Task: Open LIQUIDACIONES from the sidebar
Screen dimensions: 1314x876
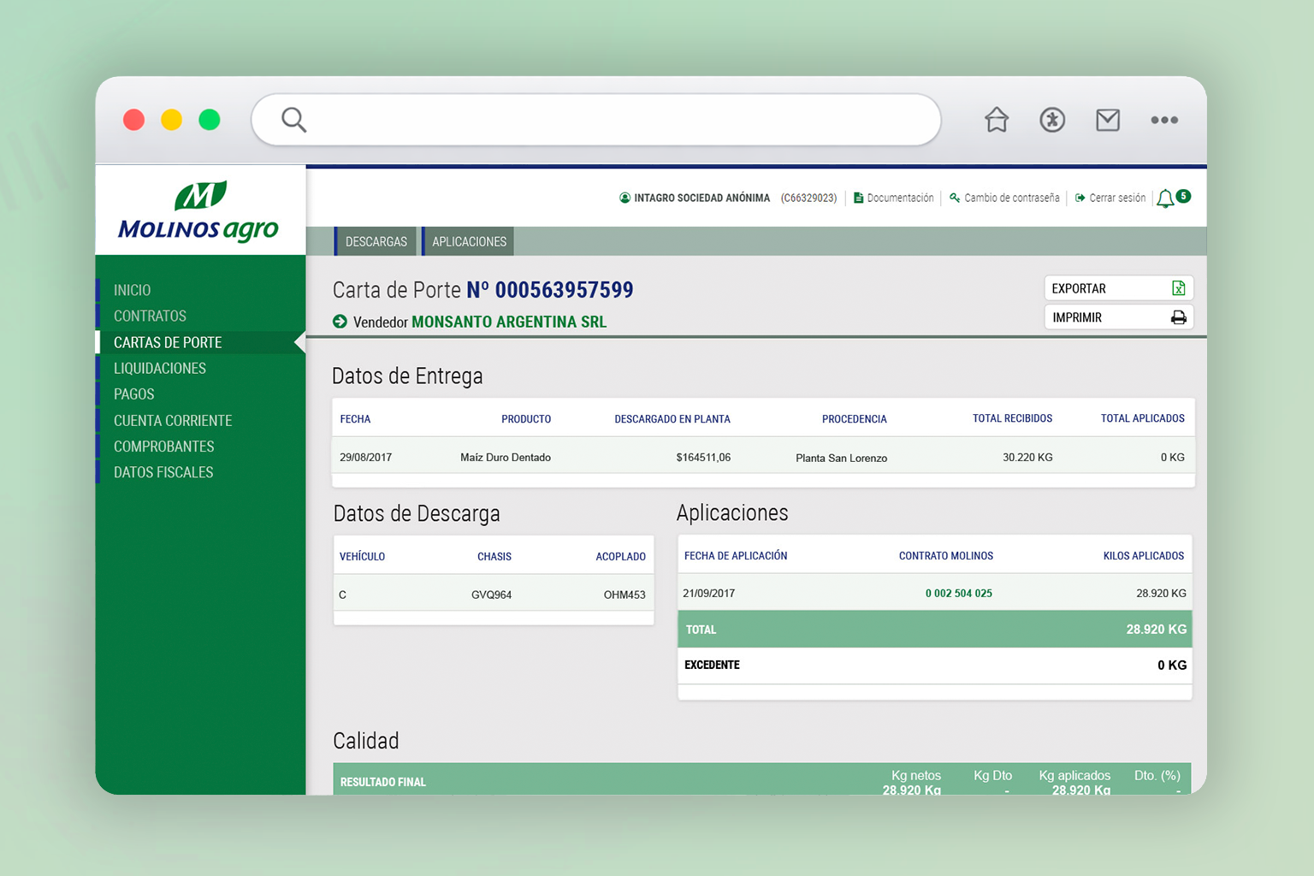Action: 159,368
